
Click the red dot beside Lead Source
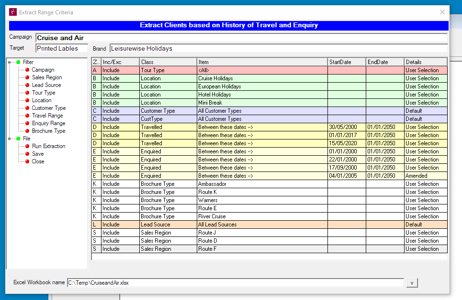[x=27, y=85]
